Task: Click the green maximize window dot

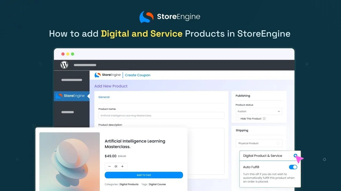Action: 72,54
